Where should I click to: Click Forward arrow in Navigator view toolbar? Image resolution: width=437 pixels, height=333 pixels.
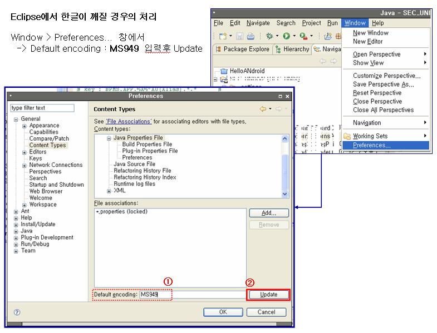(333, 61)
